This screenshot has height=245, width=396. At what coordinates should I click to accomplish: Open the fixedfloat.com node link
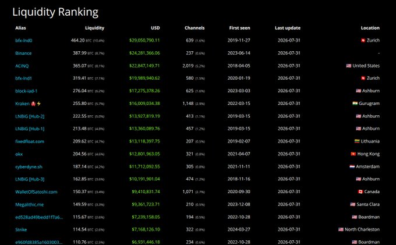click(x=30, y=141)
